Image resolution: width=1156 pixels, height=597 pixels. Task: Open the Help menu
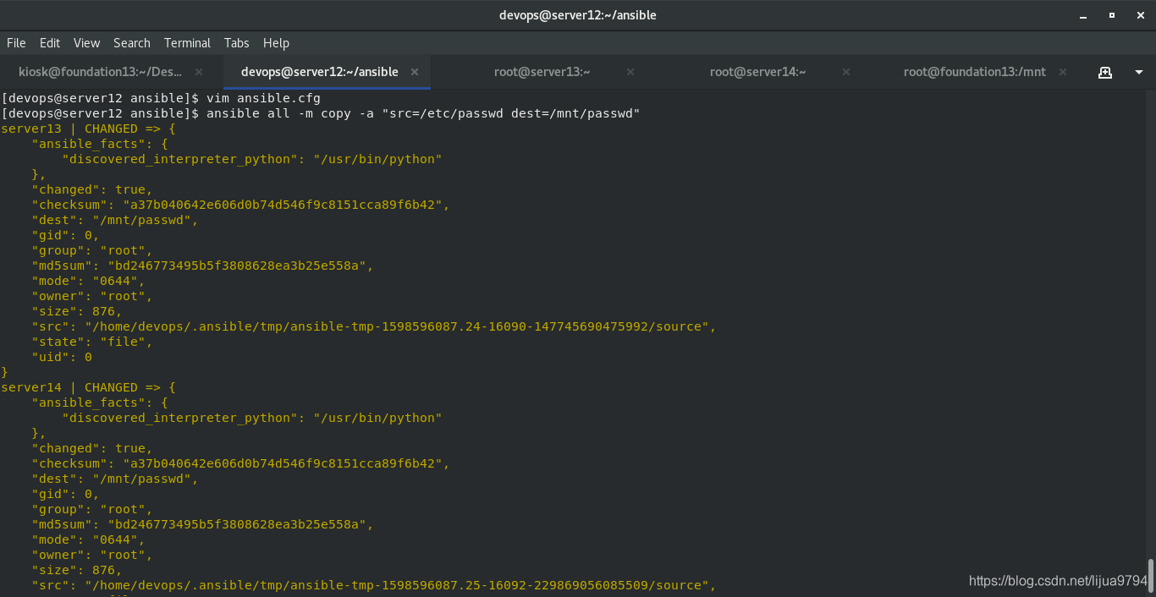coord(276,42)
